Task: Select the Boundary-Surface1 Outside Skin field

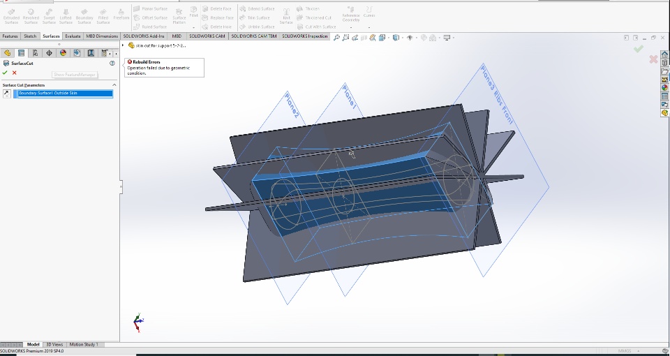Action: pyautogui.click(x=65, y=94)
